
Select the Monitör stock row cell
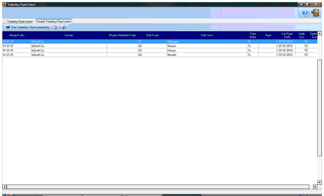point(207,55)
